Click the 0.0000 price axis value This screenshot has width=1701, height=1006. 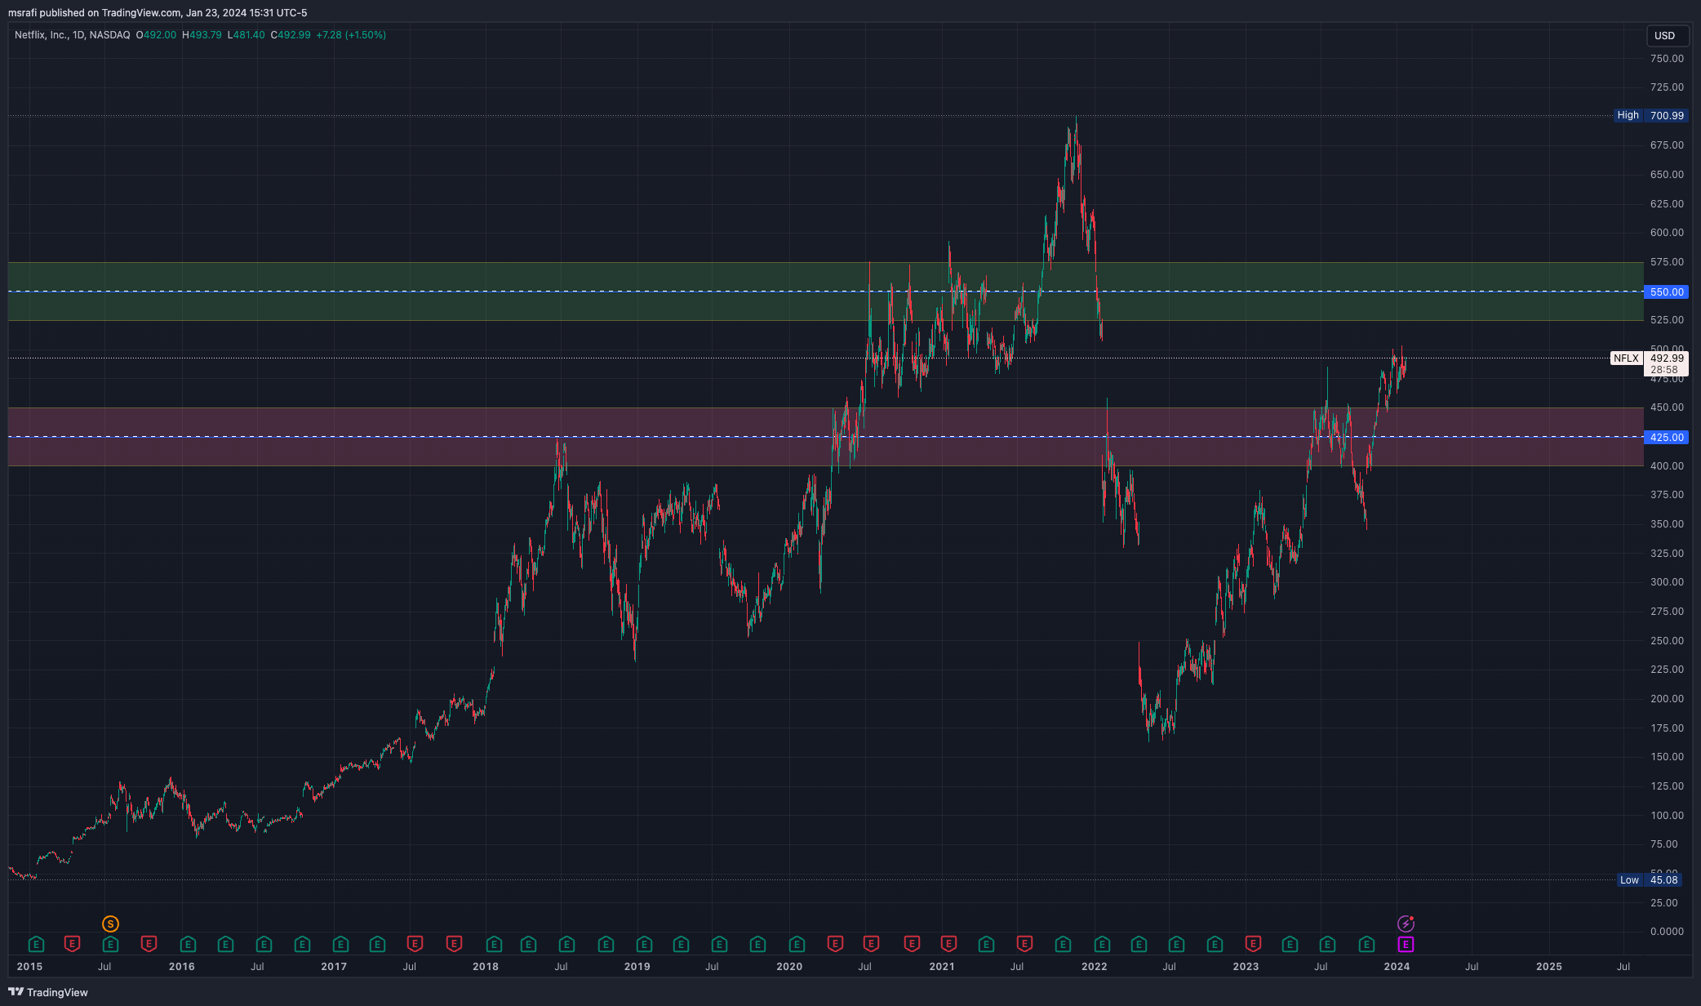tap(1667, 931)
